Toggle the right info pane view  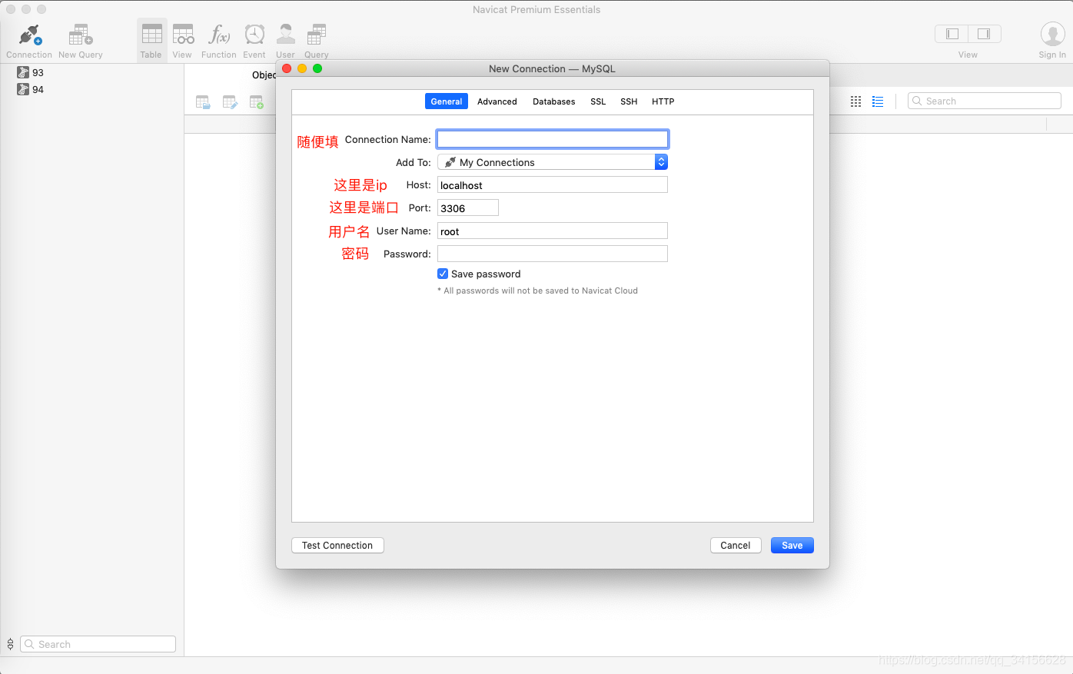[985, 34]
